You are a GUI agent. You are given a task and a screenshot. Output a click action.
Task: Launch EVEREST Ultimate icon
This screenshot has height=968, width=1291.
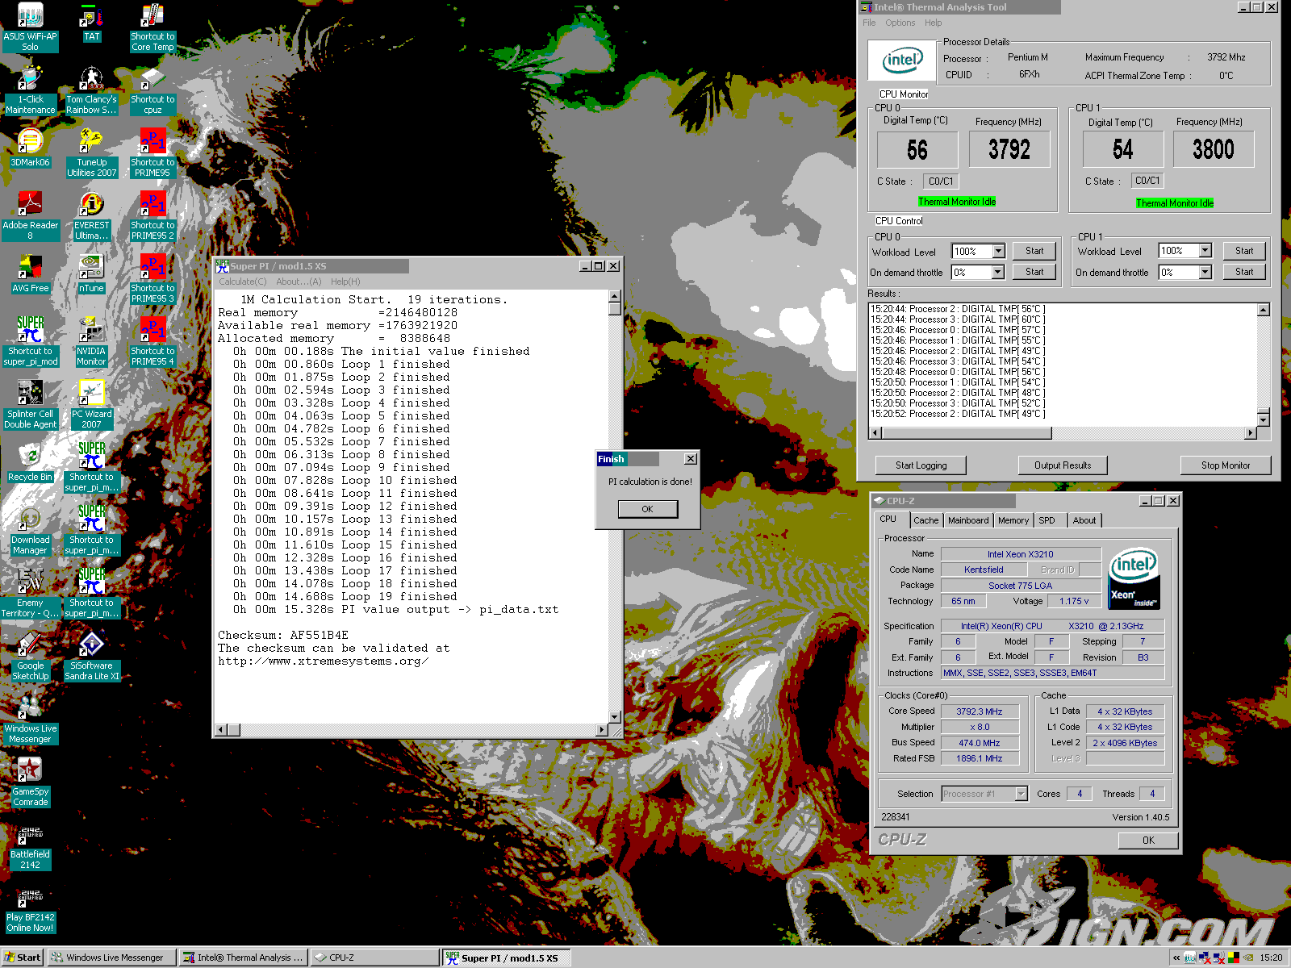[91, 216]
